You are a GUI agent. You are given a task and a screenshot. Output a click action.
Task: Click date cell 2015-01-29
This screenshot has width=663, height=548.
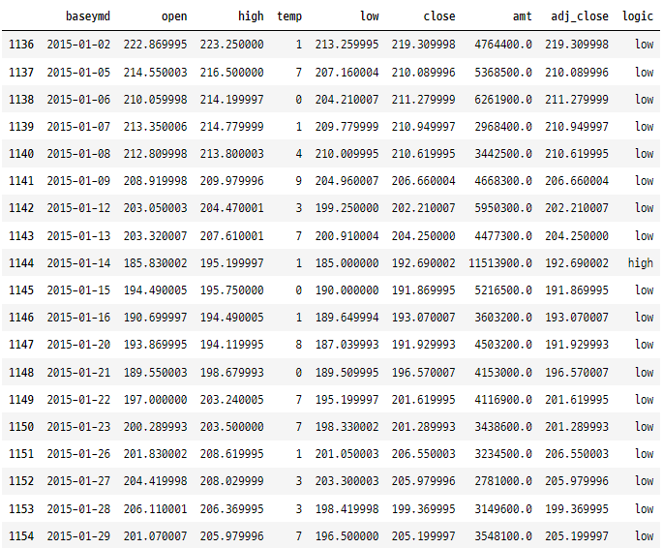(x=78, y=535)
